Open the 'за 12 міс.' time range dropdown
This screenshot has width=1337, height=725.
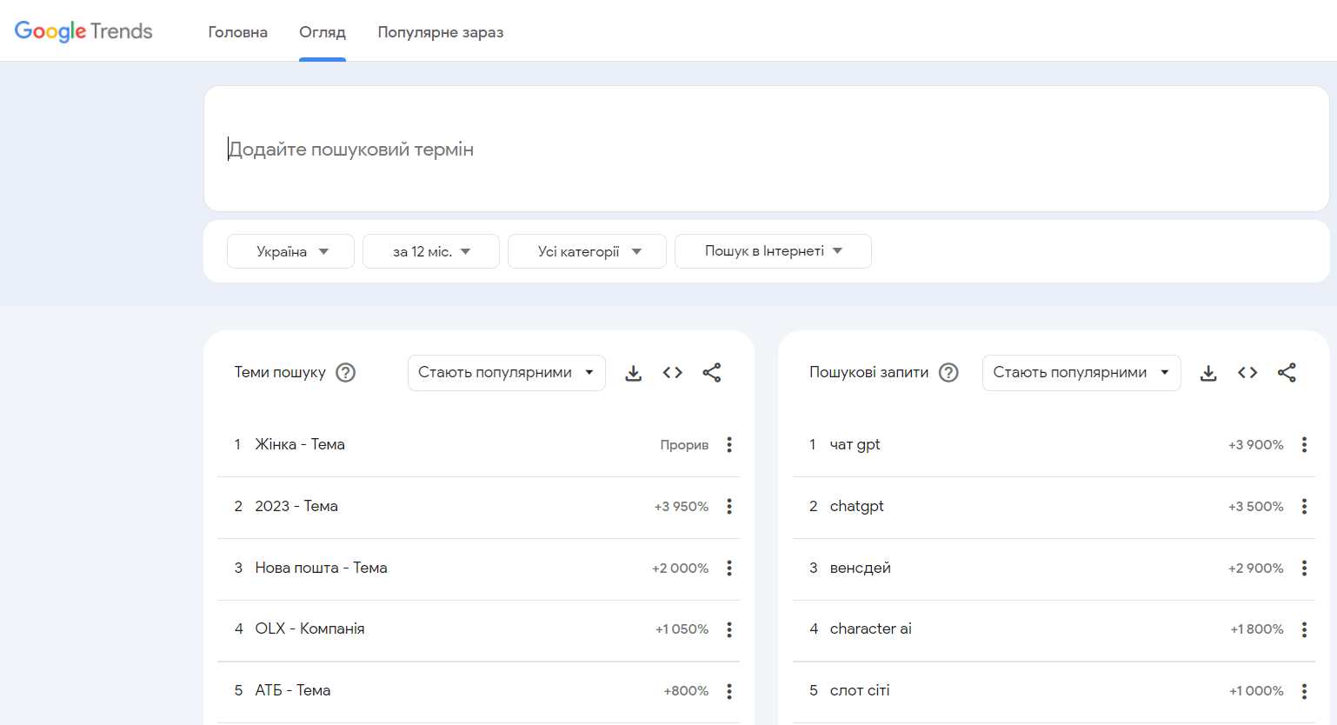click(x=430, y=250)
